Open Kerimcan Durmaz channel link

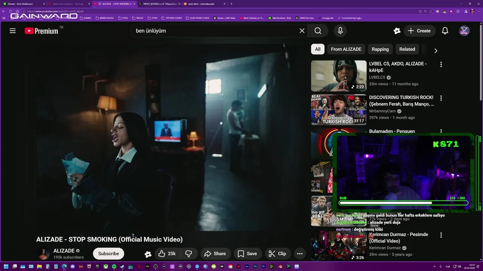pyautogui.click(x=385, y=248)
